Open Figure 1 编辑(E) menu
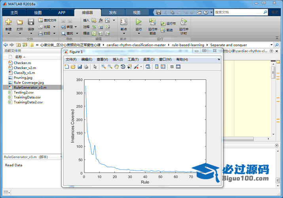This screenshot has height=198, width=283. tap(87, 59)
